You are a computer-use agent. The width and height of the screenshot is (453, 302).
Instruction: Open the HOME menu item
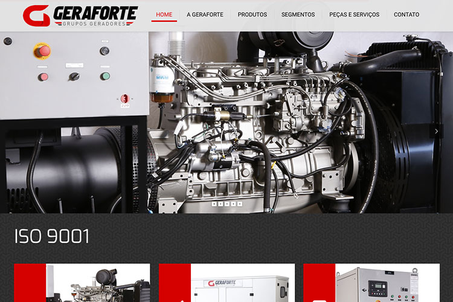(x=164, y=14)
